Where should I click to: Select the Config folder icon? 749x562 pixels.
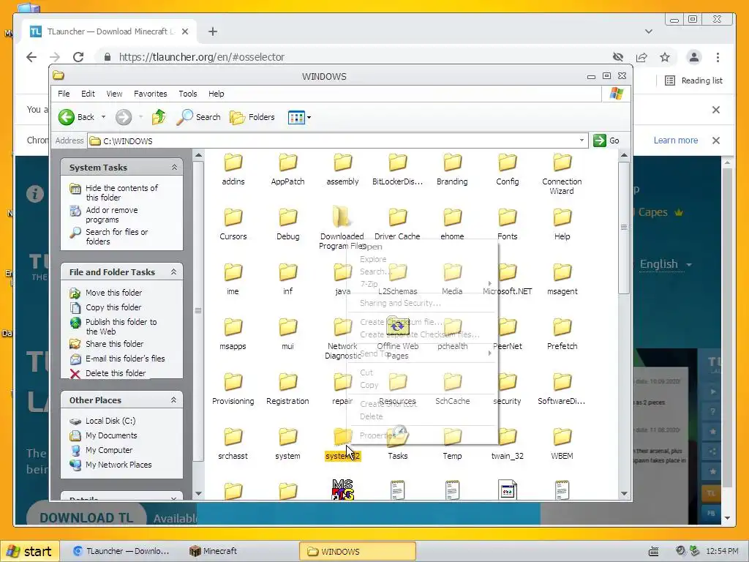(508, 162)
